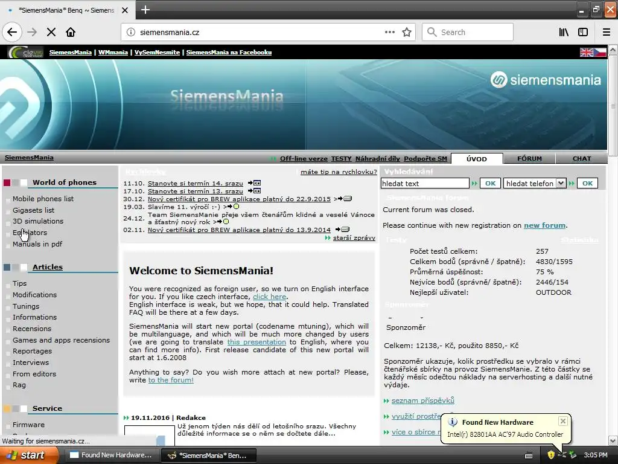Select the SiemensMania browser tab
Screen dimensions: 618x464
(67, 10)
